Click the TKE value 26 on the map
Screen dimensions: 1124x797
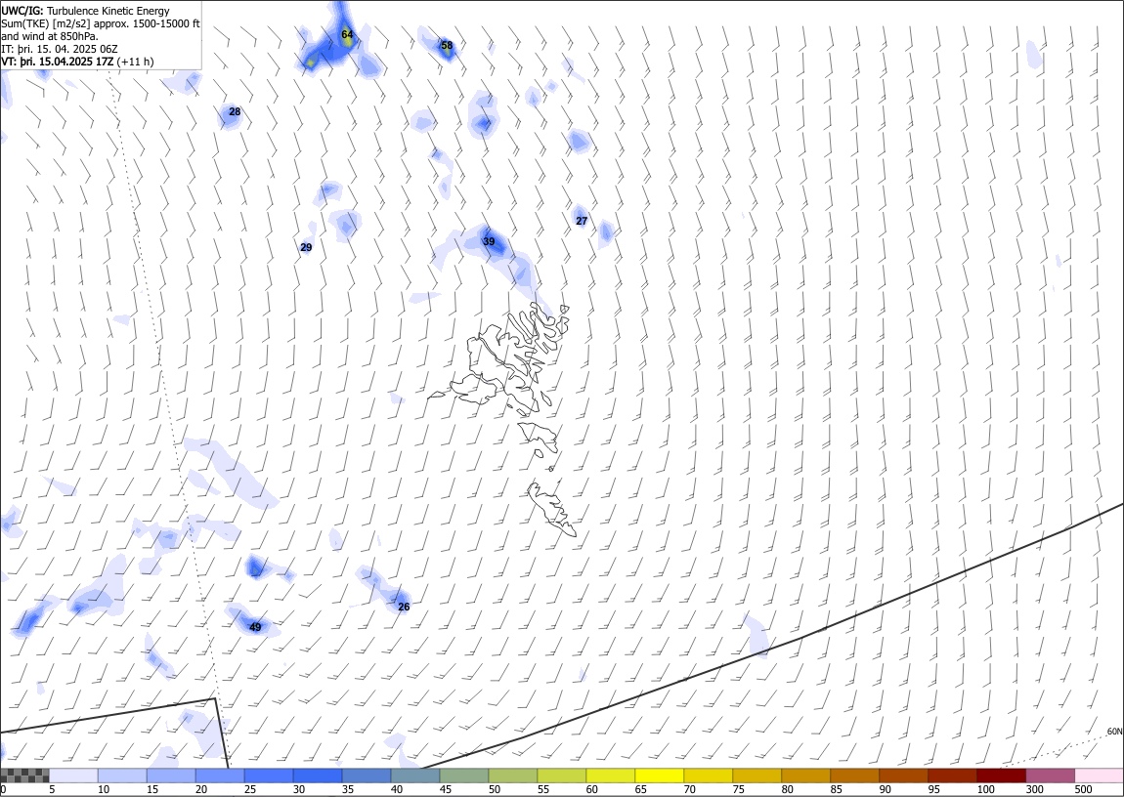[x=404, y=607]
